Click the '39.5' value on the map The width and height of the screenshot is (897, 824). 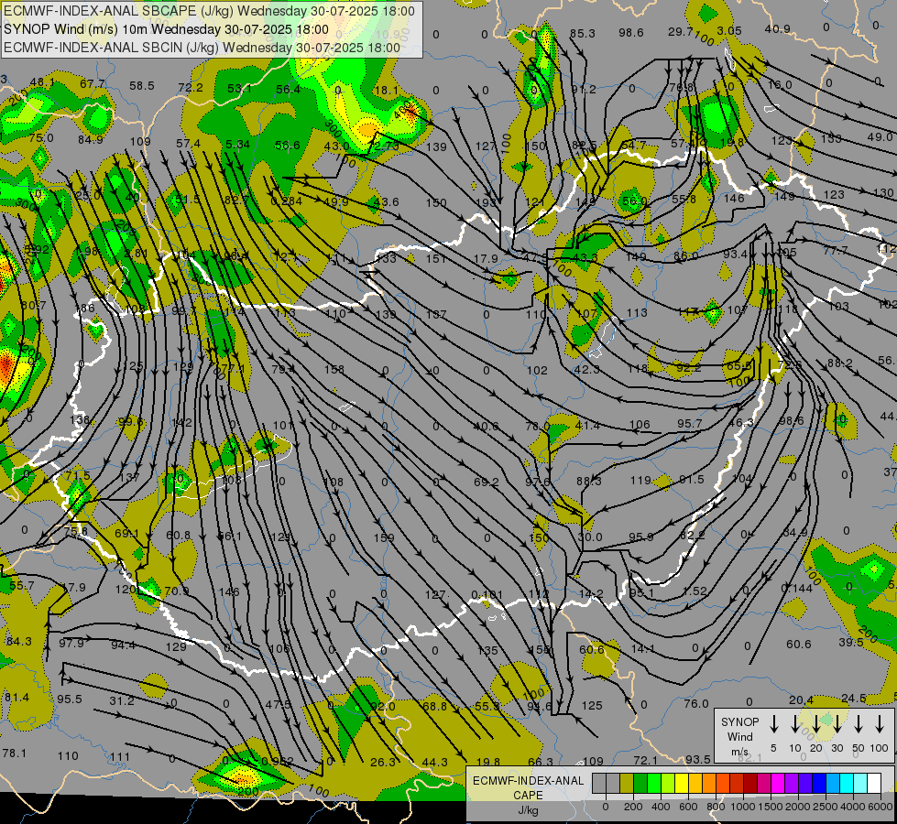pyautogui.click(x=850, y=642)
